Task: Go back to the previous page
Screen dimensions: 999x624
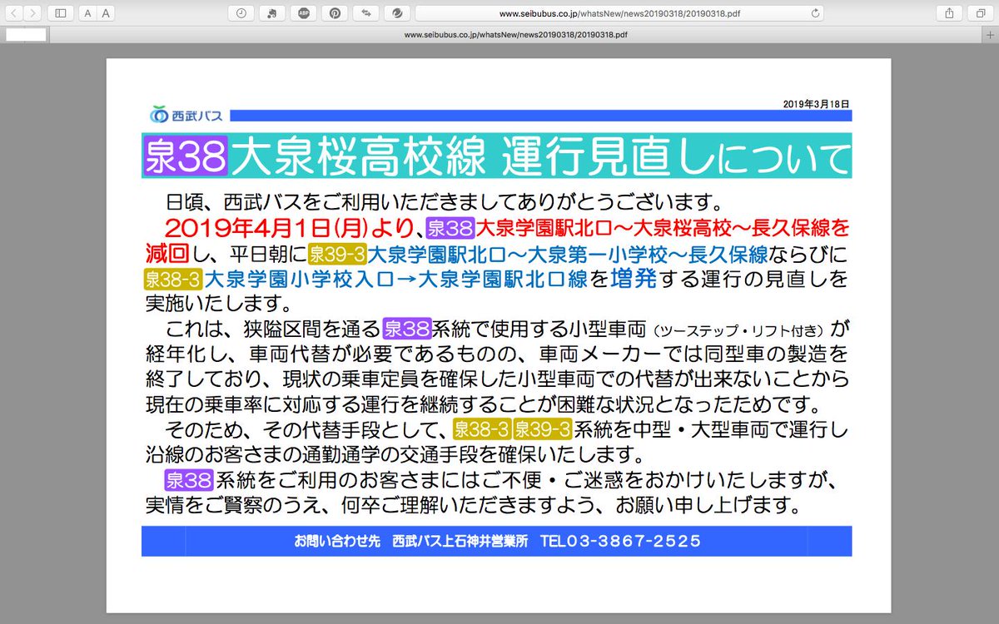Action: (12, 13)
